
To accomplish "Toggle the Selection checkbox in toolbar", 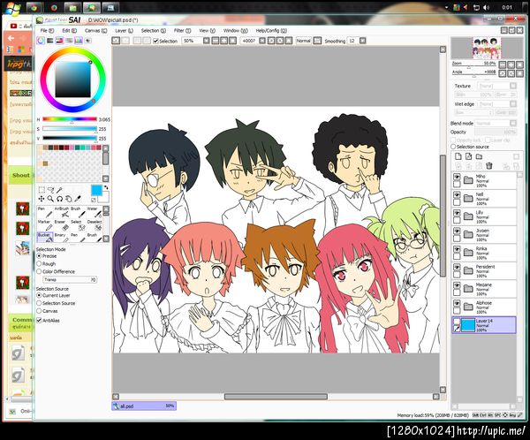I will 155,41.
